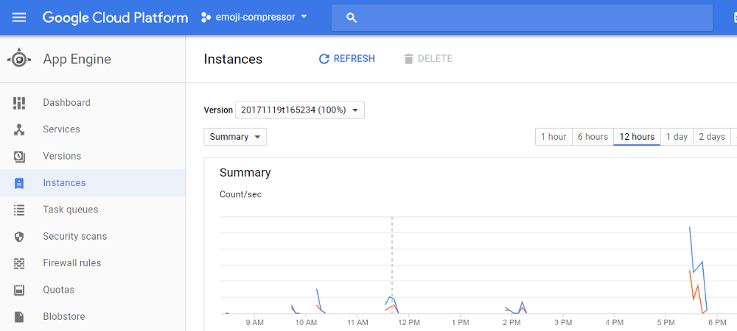Screen dimensions: 737x331
Task: Click the Versions sidebar icon
Action: pos(19,156)
